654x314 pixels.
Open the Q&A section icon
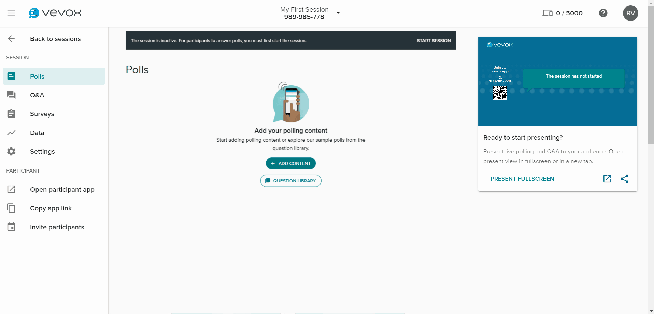point(12,95)
